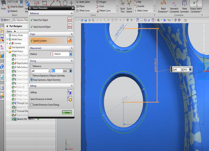Click the Finish sketch flag icon

click(3, 3)
